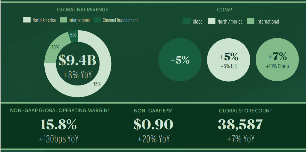Click the dark green +5% Global circle
Image resolution: width=306 pixels, height=152 pixels.
tap(180, 60)
